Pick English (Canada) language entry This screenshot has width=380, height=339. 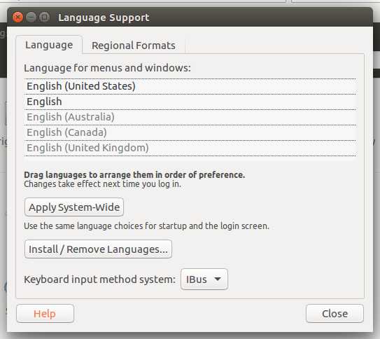(x=190, y=132)
